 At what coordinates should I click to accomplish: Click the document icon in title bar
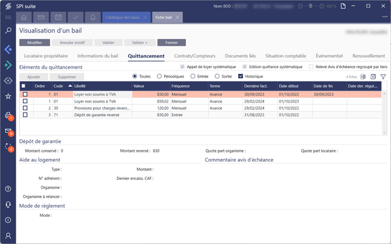(343, 6)
